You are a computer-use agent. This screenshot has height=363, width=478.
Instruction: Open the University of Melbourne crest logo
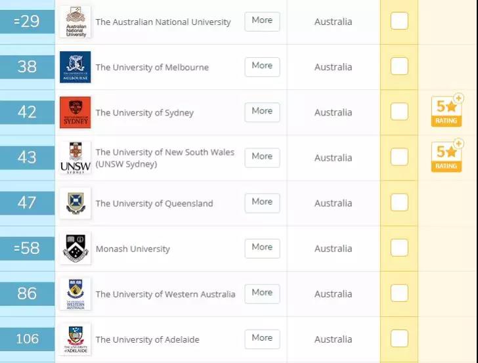pos(76,67)
